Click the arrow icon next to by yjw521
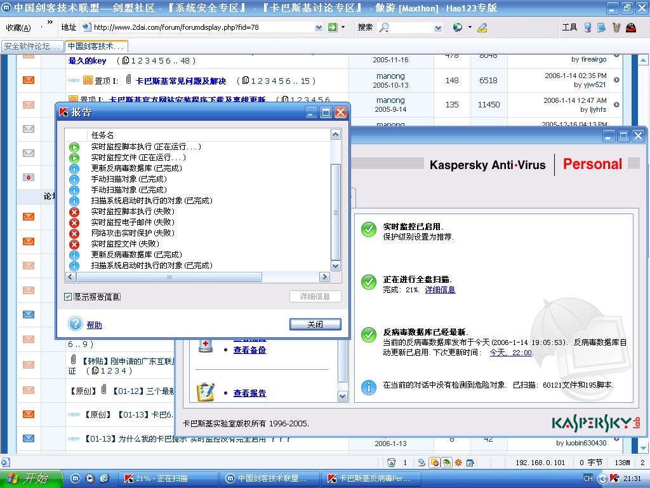The width and height of the screenshot is (650, 488). click(616, 79)
